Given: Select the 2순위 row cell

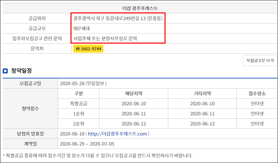Looking at the screenshot, I should tap(79, 124).
